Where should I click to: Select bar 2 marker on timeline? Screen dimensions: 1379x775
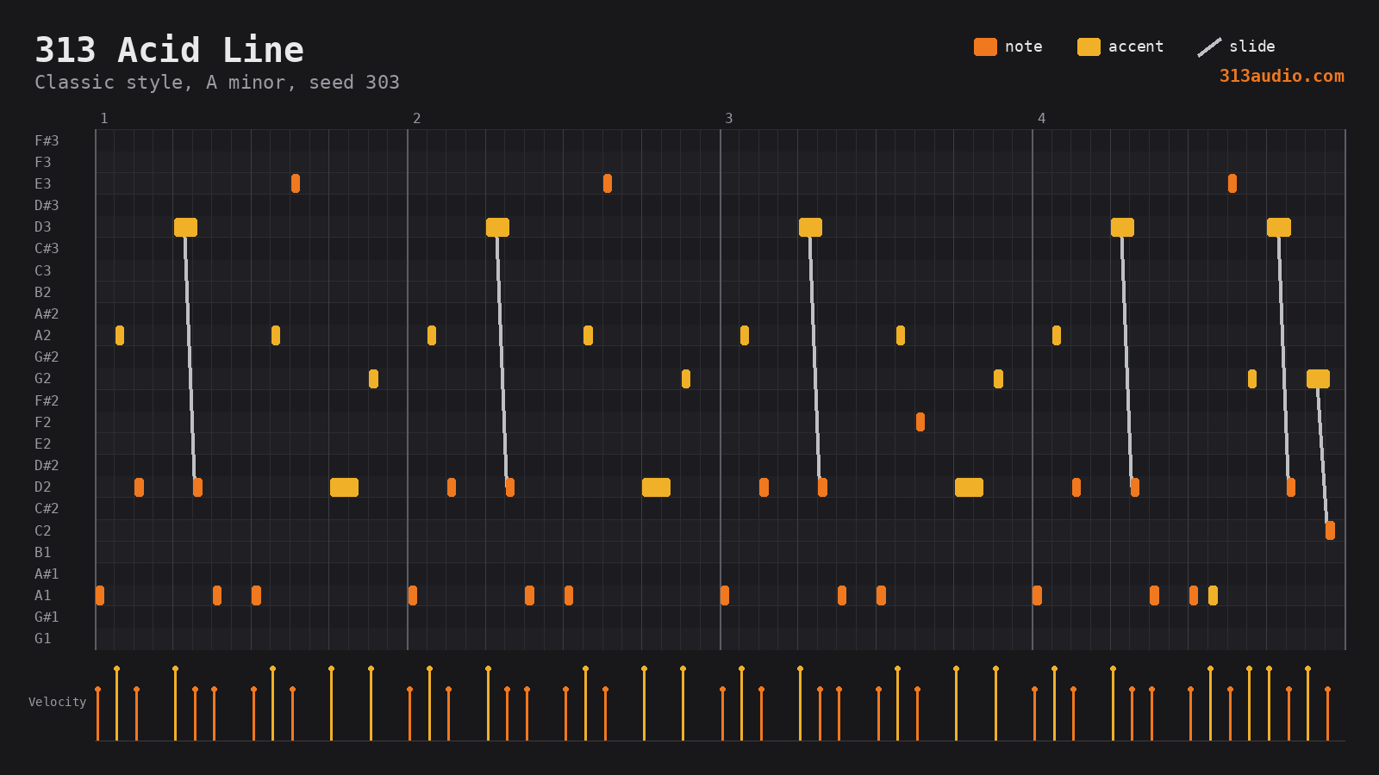click(x=416, y=118)
